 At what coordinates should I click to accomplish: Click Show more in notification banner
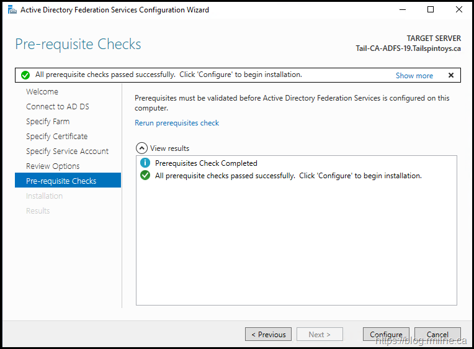[x=414, y=75]
